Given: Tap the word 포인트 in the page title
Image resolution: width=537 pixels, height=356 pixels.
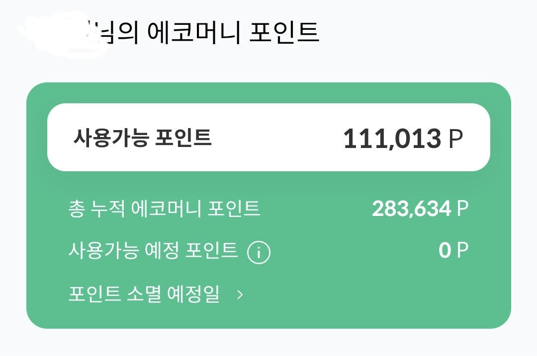Looking at the screenshot, I should (284, 32).
